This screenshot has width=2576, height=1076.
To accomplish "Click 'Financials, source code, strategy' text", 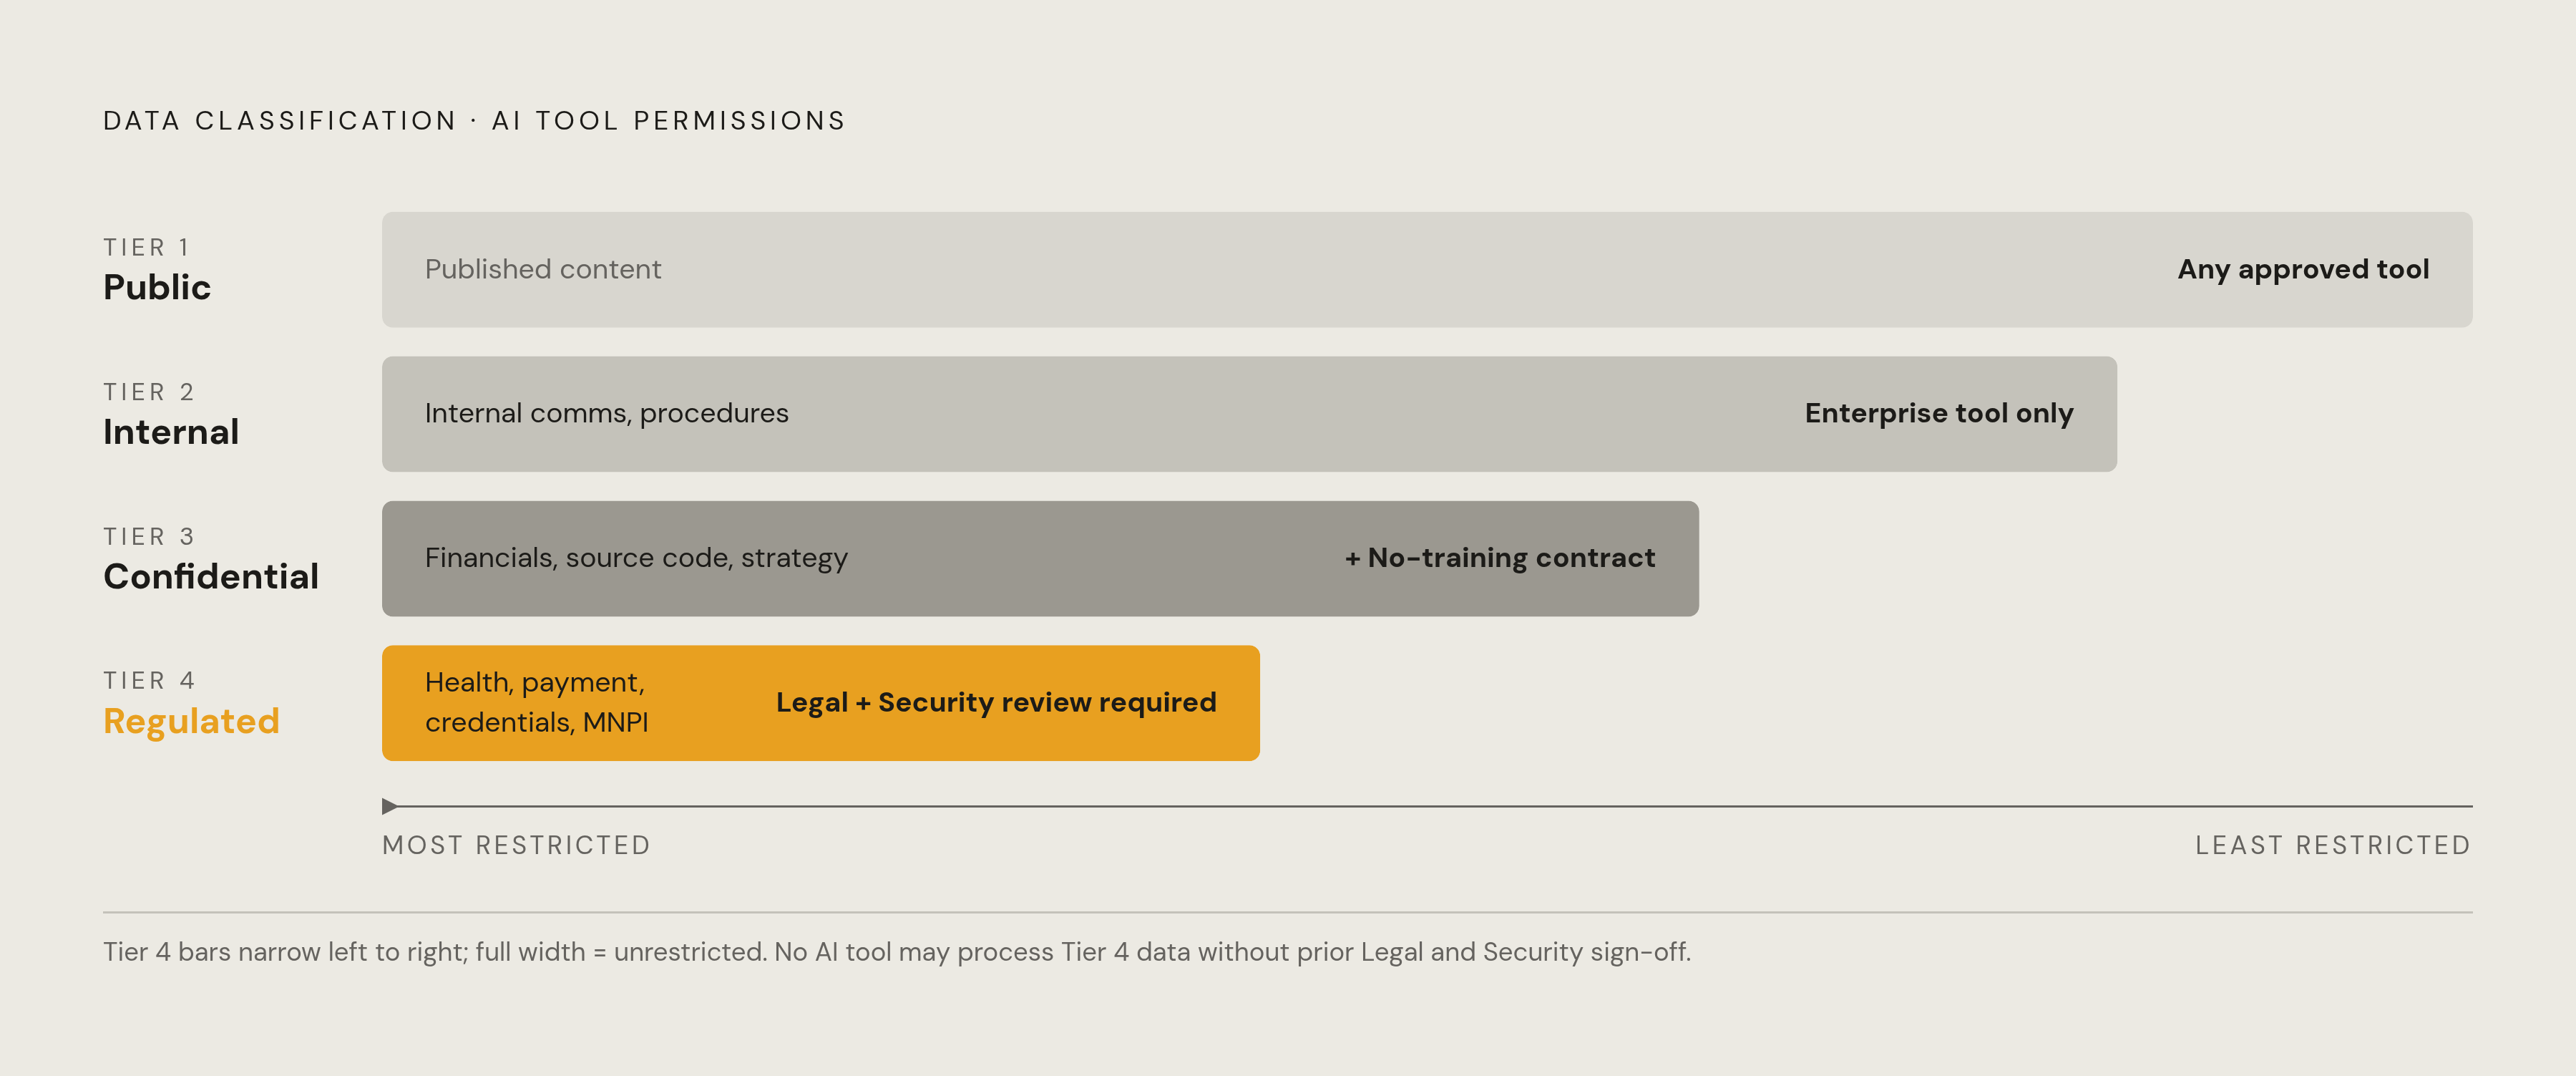I will 636,558.
